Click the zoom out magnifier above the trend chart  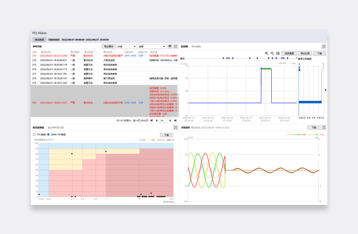(x=272, y=53)
